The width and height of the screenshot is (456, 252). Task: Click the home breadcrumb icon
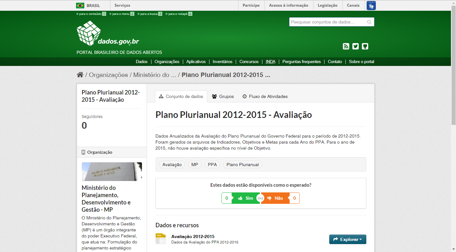(80, 75)
